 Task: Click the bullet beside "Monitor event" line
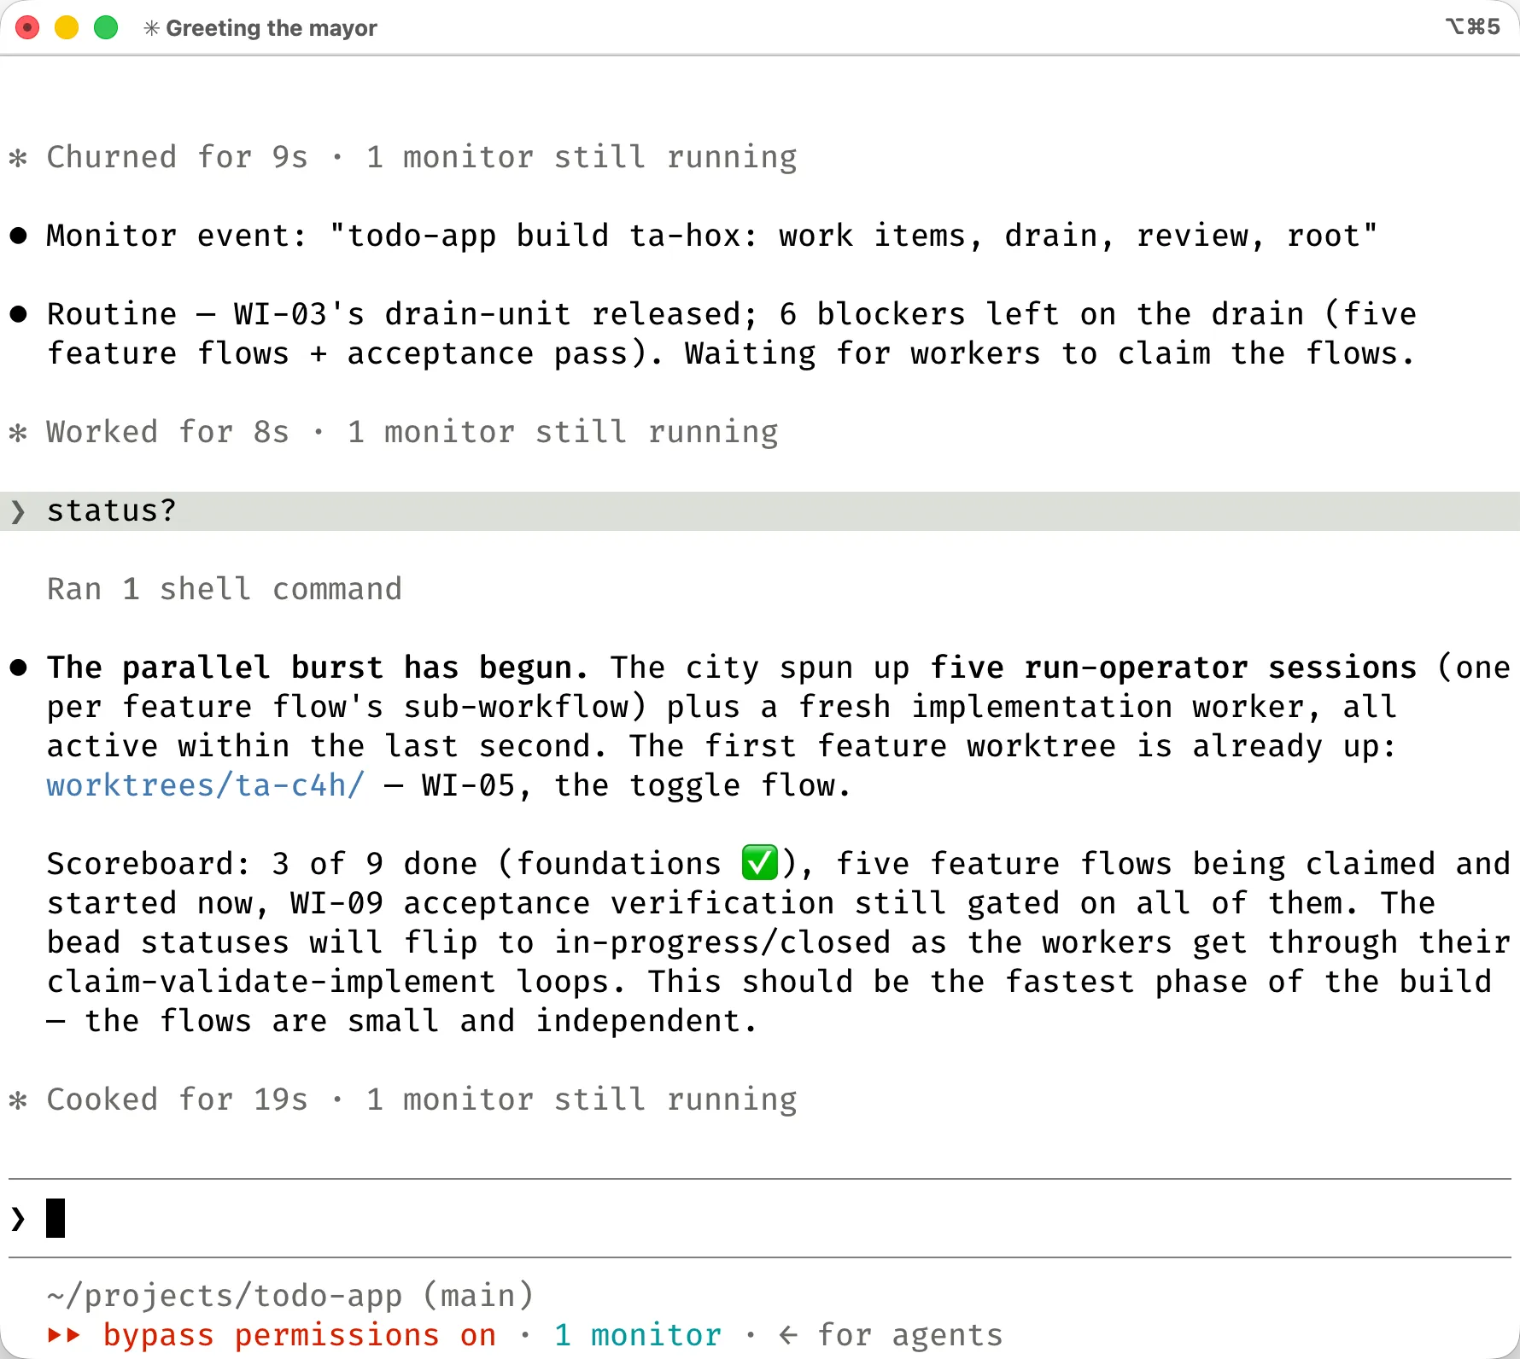pyautogui.click(x=18, y=236)
